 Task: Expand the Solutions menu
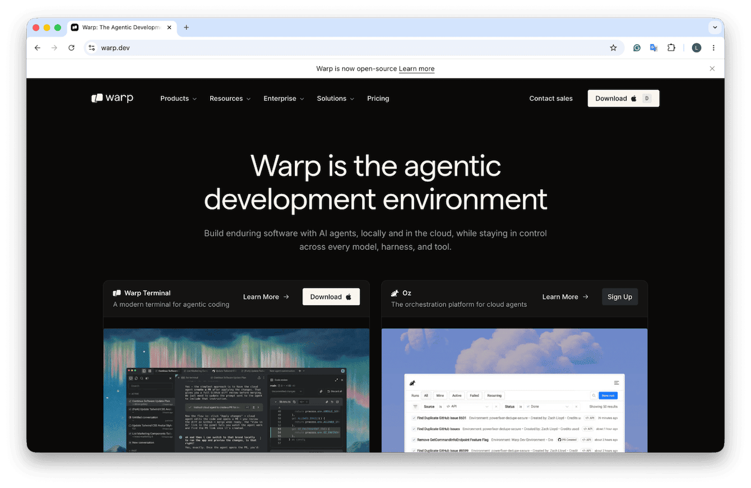335,98
